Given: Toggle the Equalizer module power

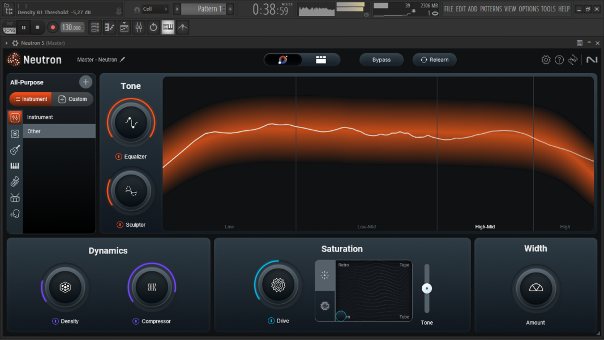Looking at the screenshot, I should click(x=119, y=156).
